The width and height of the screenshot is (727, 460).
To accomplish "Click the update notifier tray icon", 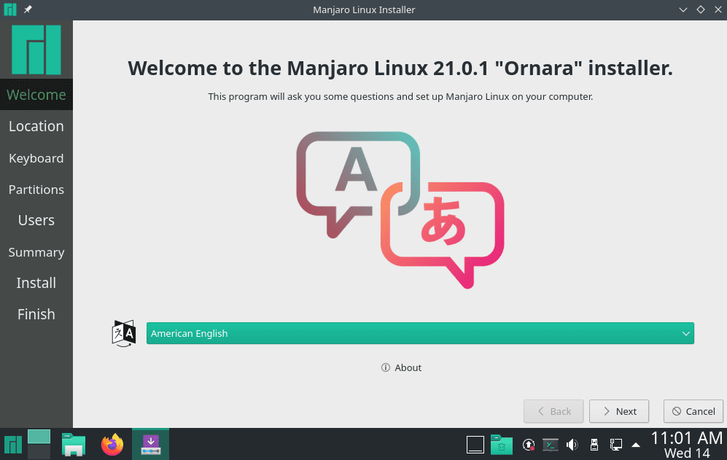I will (x=529, y=444).
